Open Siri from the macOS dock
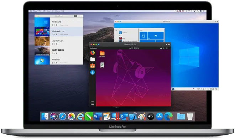Screen dimensions: 235x140 click(54, 116)
